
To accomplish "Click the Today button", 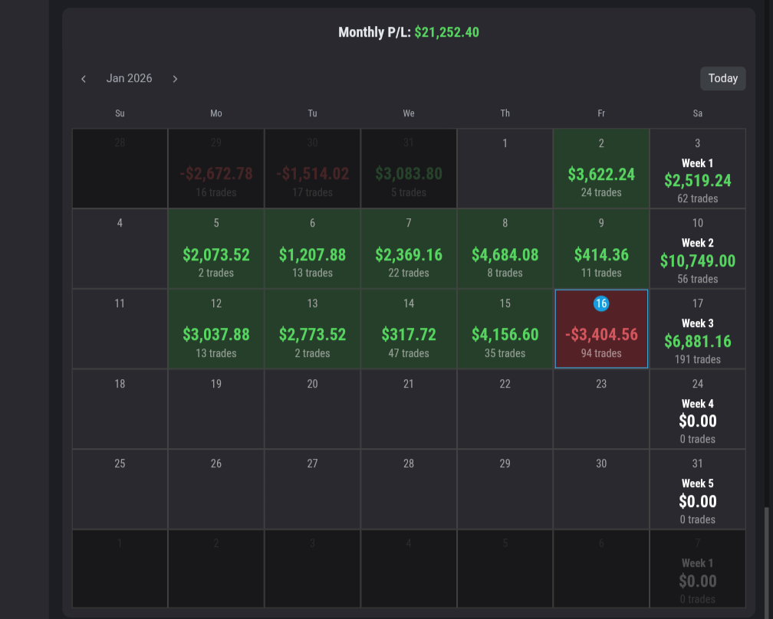I will pos(722,78).
